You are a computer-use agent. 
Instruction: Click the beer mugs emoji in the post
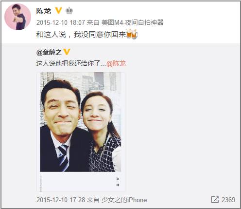click(132, 34)
